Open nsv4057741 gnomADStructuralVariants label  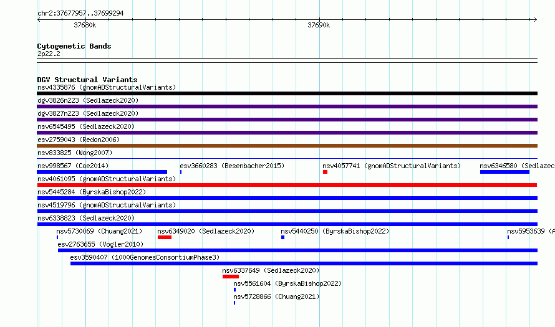pos(392,166)
